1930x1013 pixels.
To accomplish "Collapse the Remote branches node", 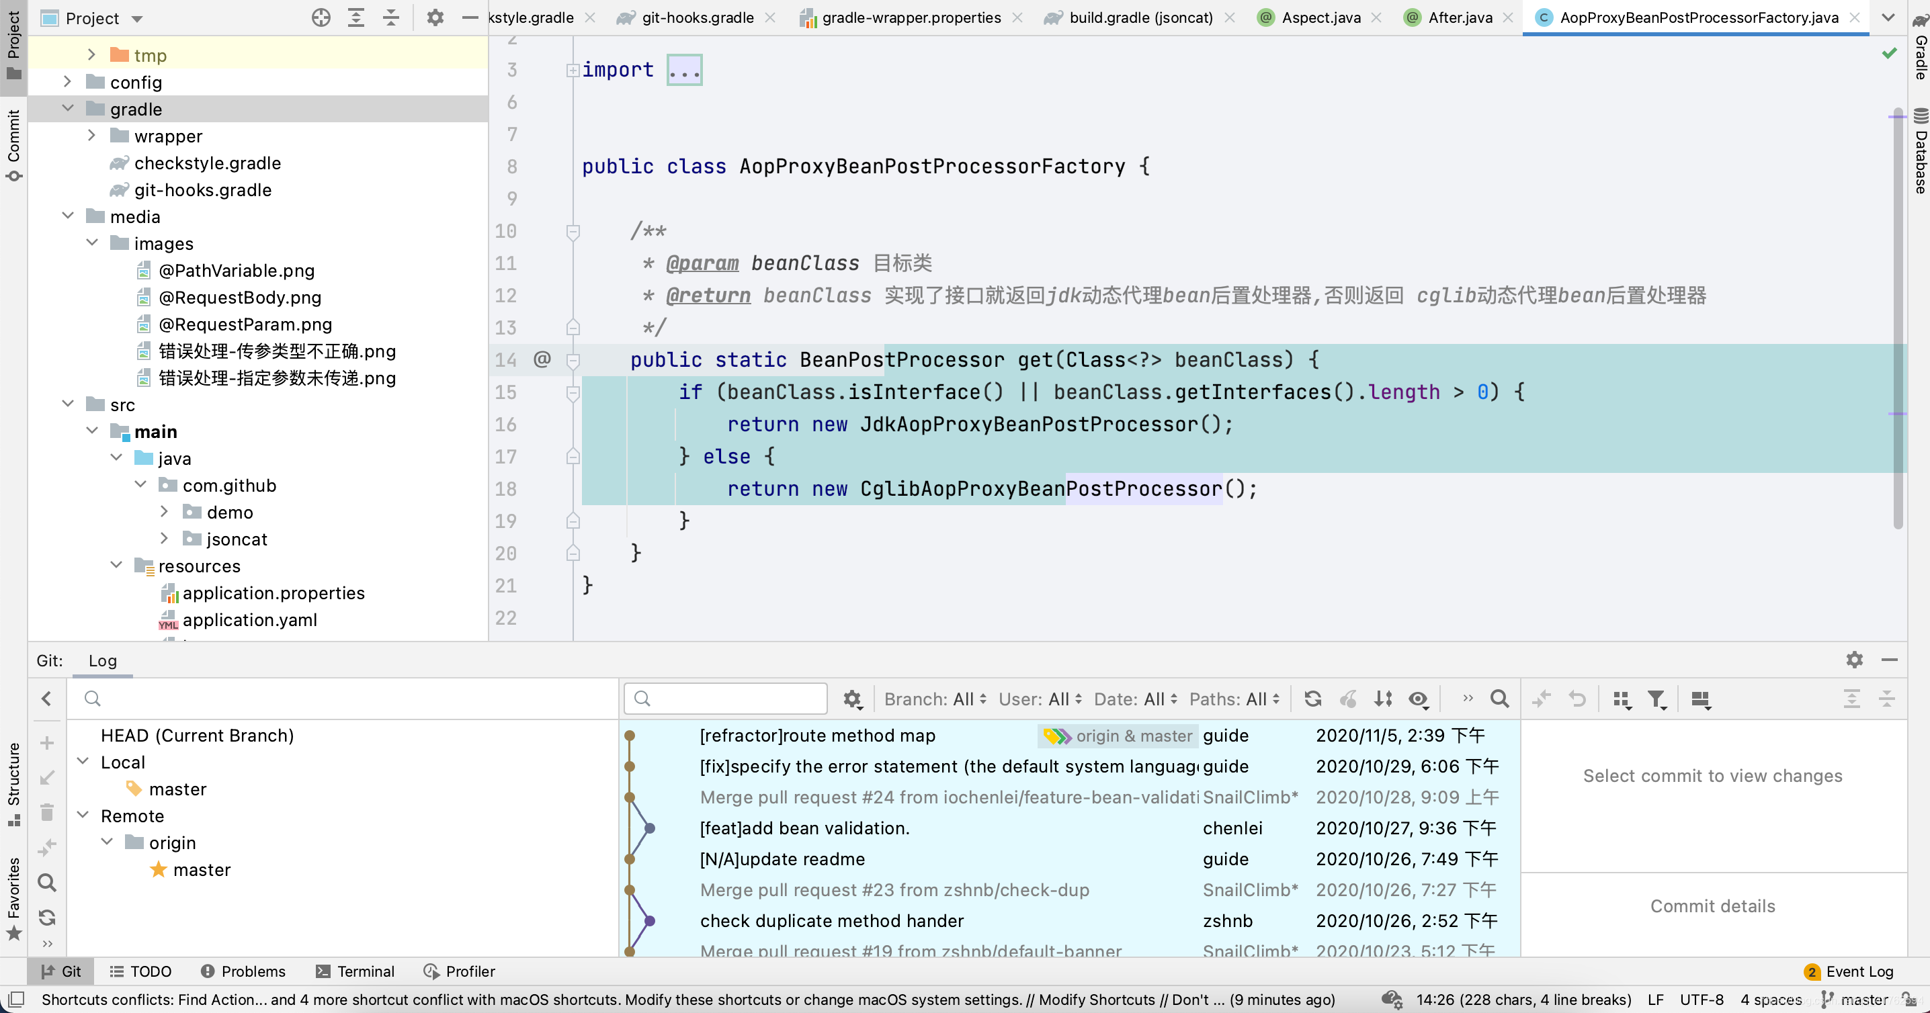I will coord(83,815).
